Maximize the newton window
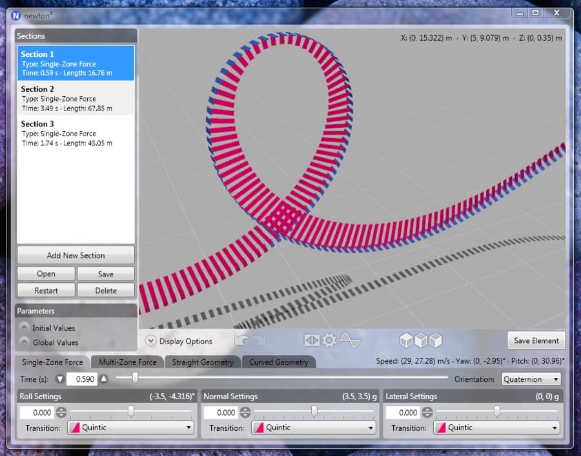Viewport: 581px width, 456px height. click(535, 13)
